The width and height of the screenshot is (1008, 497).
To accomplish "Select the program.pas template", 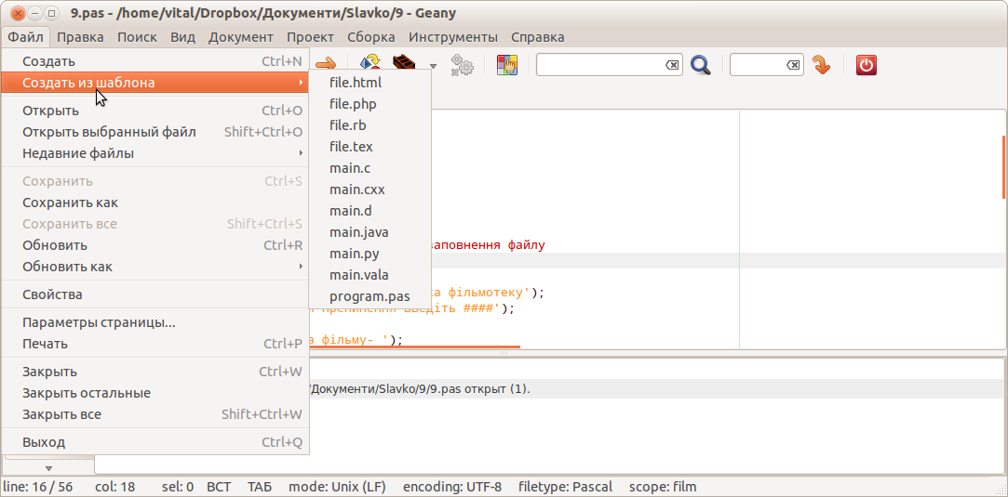I will [x=370, y=297].
